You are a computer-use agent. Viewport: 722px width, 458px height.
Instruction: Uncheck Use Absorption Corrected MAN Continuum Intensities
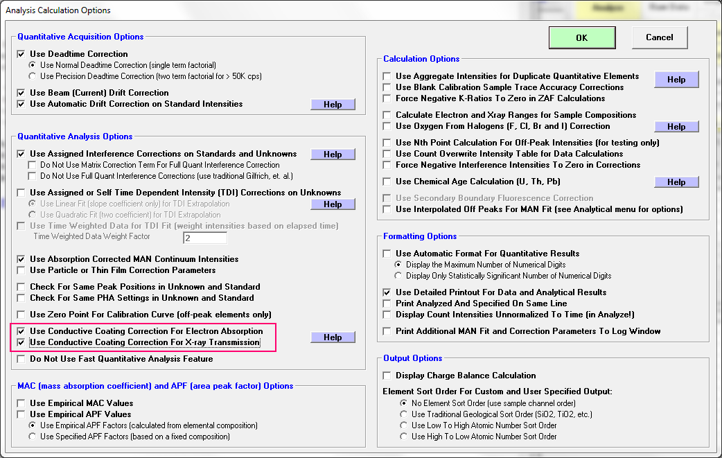[21, 259]
